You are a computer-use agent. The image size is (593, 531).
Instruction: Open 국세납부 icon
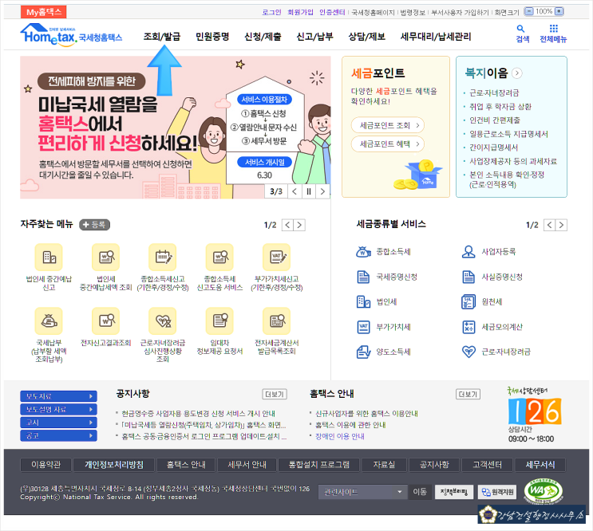click(49, 321)
